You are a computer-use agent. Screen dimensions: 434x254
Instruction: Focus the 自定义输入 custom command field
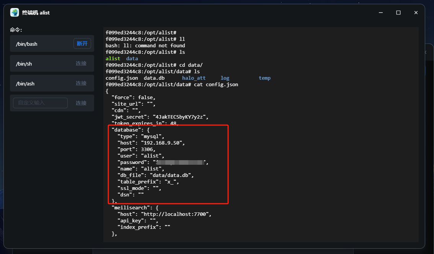(x=41, y=103)
